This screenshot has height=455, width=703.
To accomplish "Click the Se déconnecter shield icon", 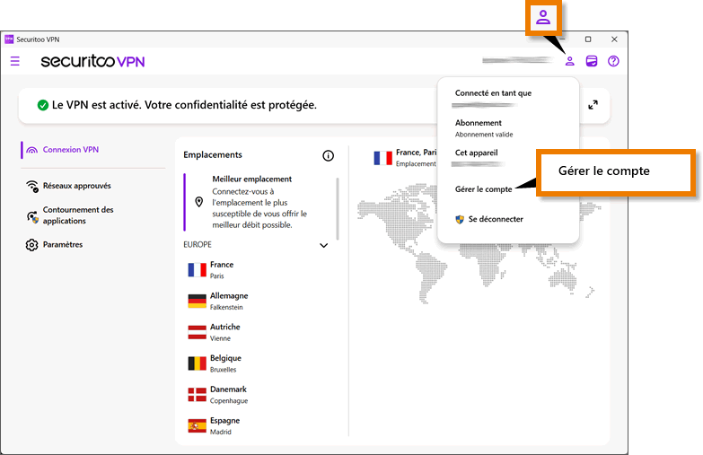I will point(460,219).
